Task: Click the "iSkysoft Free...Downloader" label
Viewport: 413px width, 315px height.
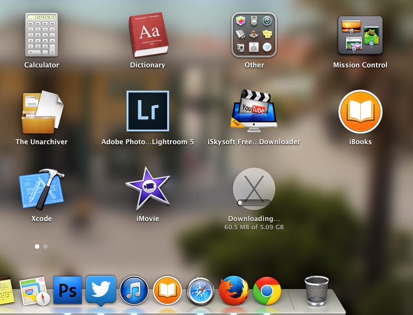Action: (x=254, y=142)
